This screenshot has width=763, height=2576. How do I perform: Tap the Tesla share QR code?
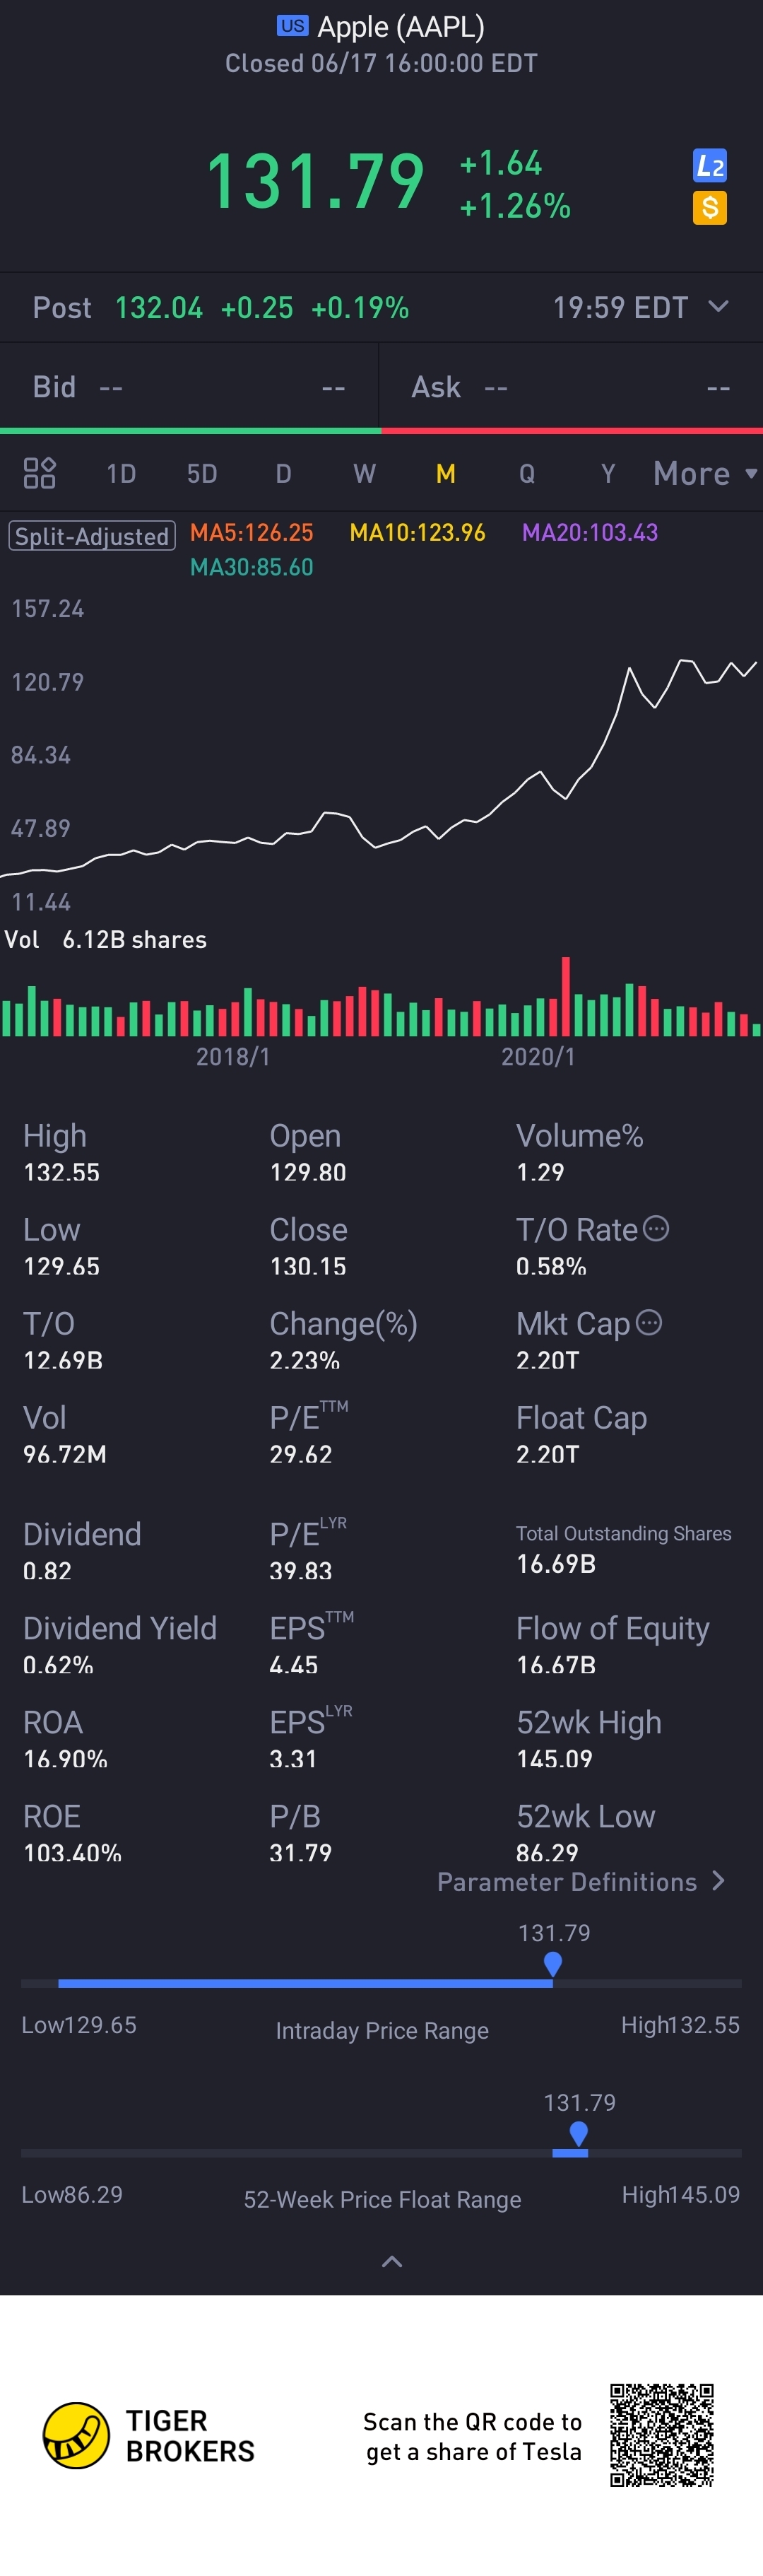point(662,2434)
